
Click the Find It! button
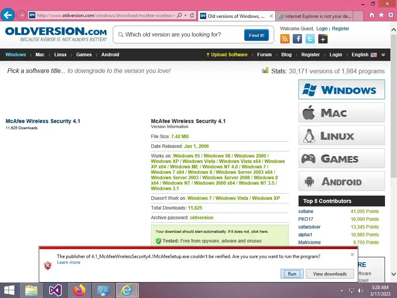pos(257,35)
